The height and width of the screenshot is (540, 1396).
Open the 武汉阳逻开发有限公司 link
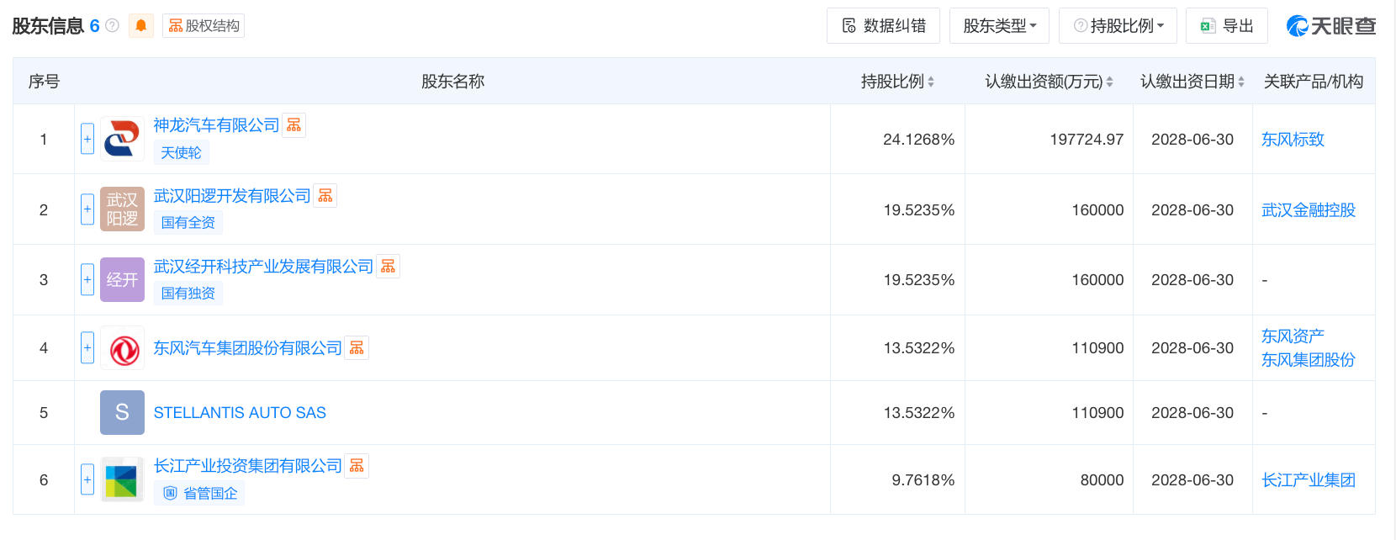pos(232,196)
